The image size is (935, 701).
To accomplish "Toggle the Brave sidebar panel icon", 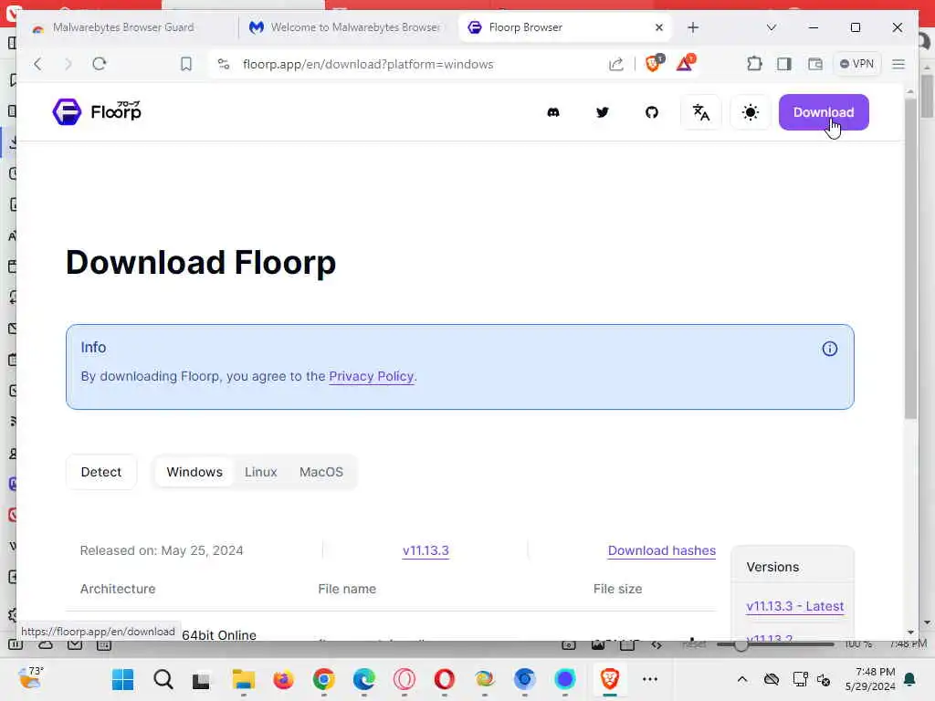I will pos(784,64).
